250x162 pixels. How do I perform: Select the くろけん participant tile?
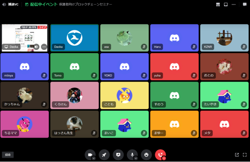point(75,95)
